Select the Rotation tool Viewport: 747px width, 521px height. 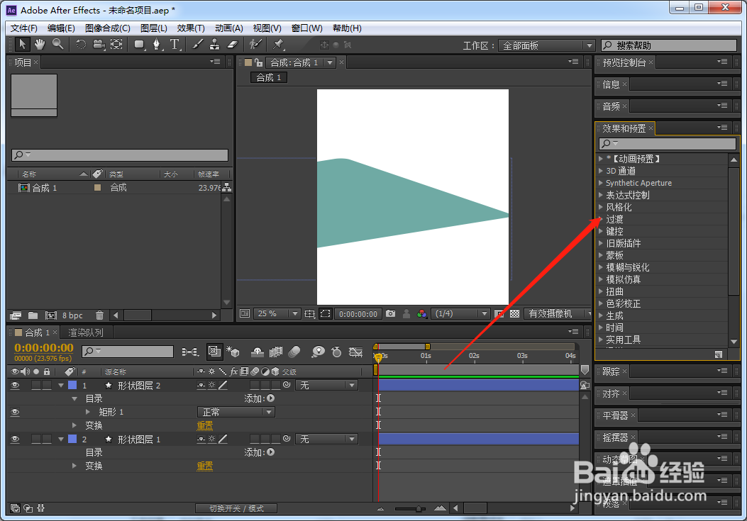[81, 45]
